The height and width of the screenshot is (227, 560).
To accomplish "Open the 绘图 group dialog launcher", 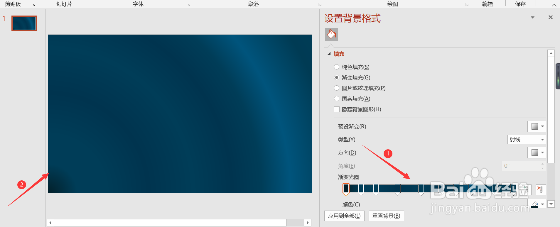I will coord(467,4).
